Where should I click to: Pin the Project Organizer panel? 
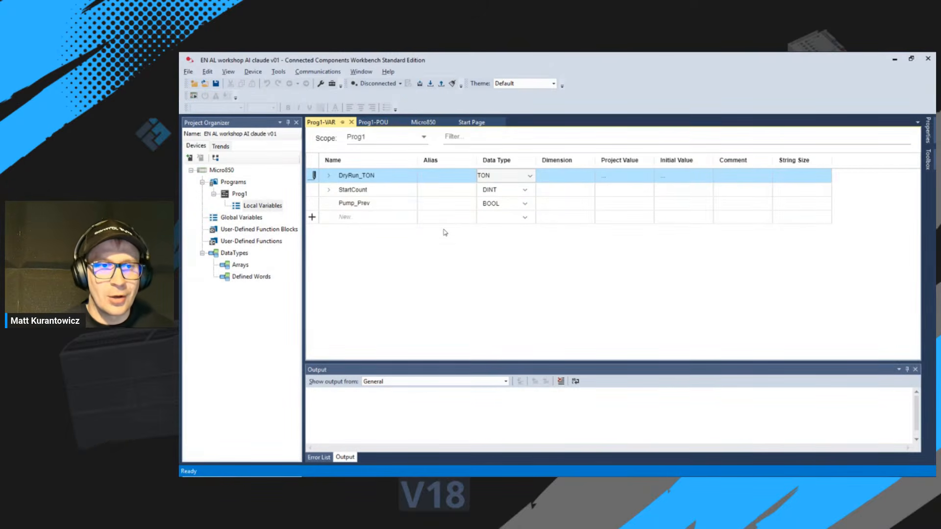click(288, 122)
